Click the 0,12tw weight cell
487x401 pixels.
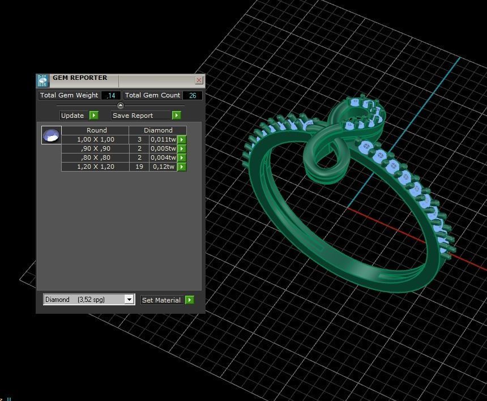click(x=163, y=167)
